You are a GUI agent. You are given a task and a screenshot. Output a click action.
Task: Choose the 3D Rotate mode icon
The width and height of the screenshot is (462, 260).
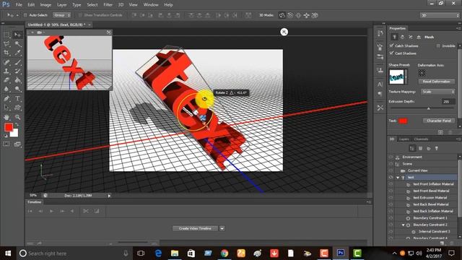click(282, 15)
